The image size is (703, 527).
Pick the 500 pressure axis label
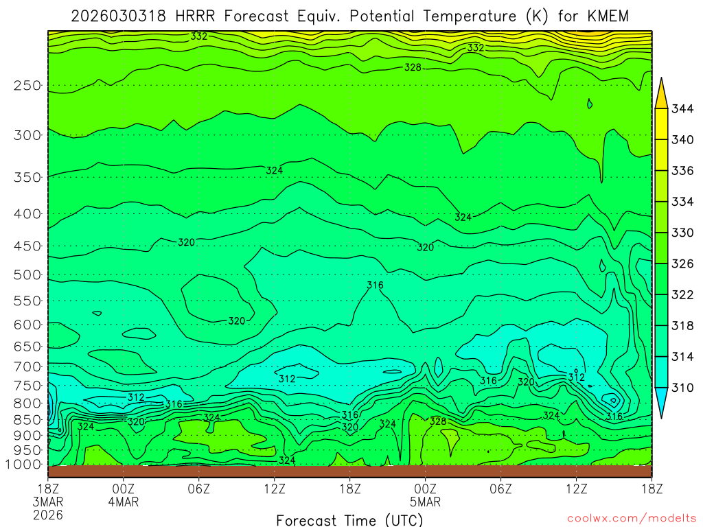pos(27,275)
